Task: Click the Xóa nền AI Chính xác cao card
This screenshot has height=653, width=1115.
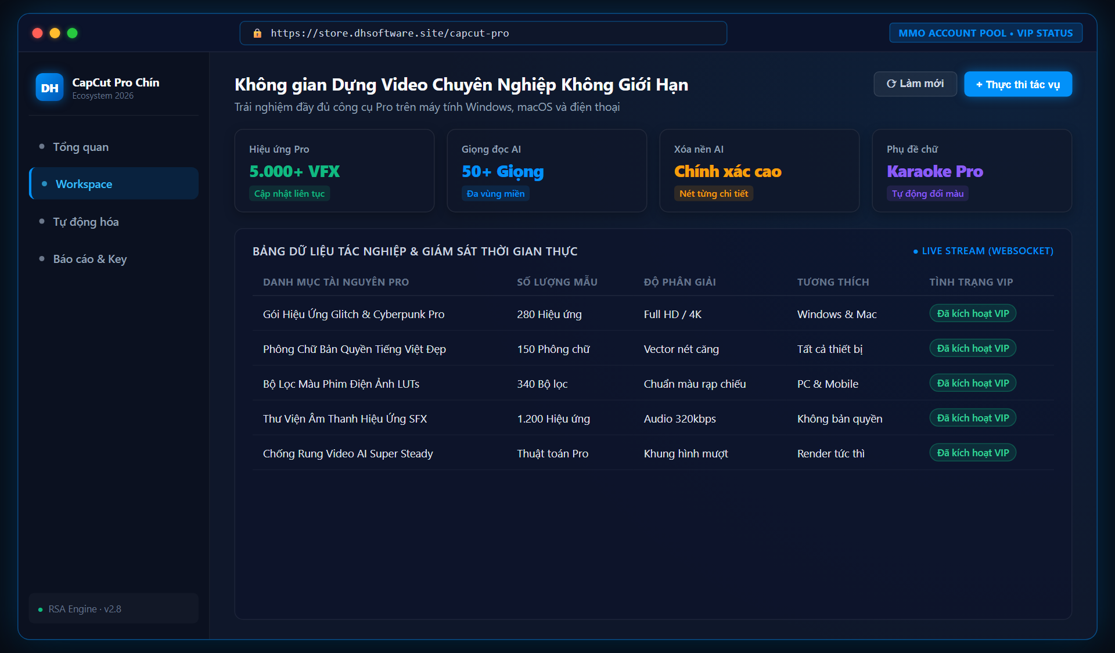Action: [x=760, y=171]
